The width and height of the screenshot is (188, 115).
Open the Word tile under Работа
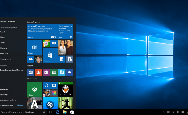[31, 72]
